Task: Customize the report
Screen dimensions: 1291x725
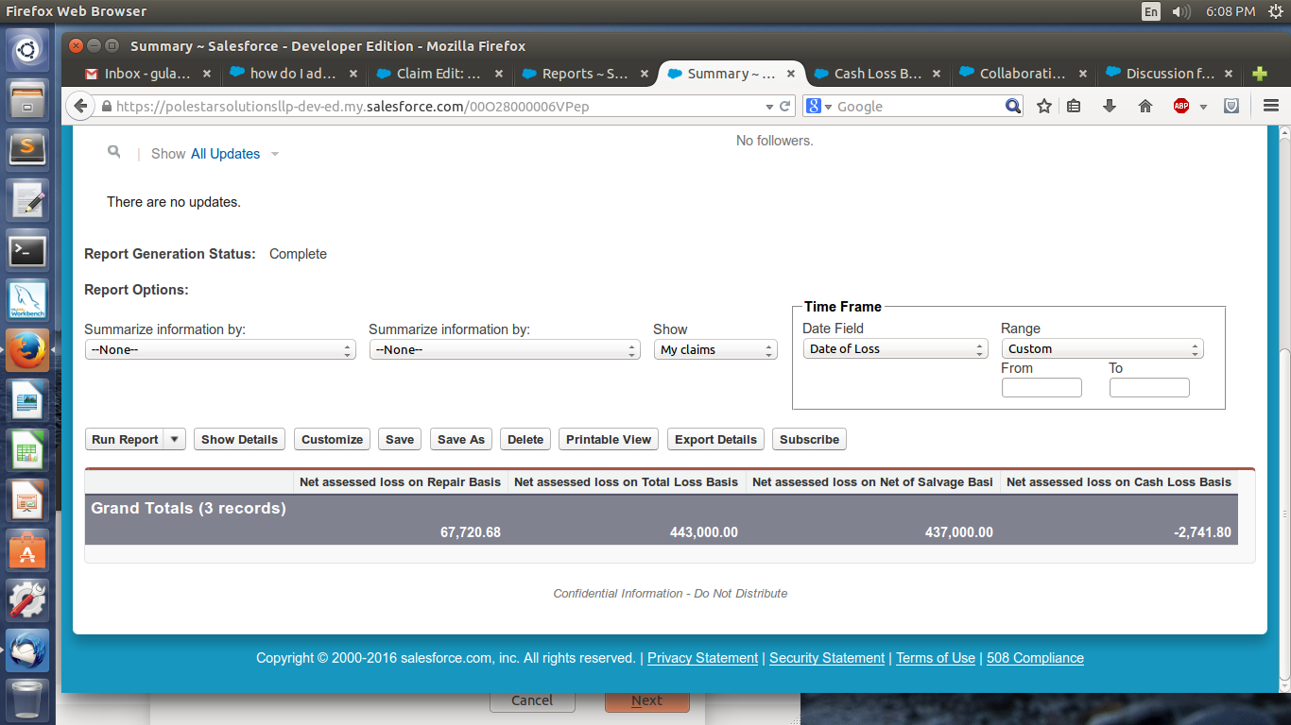Action: pos(332,440)
